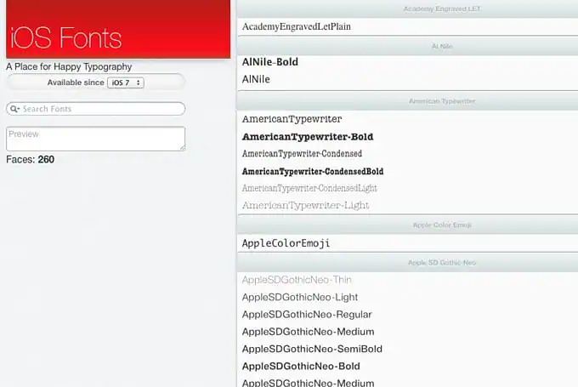Pick the AppleSDGothicNeo-SemiBold entry
This screenshot has height=387, width=578.
click(312, 349)
